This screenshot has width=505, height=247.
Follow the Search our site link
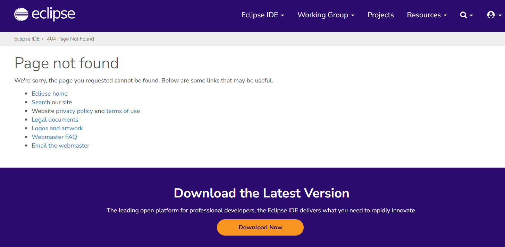point(41,102)
